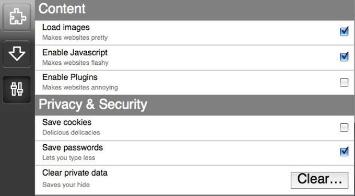The height and width of the screenshot is (196, 355).
Task: Disable the Enable Javascript checkbox
Action: coord(344,56)
